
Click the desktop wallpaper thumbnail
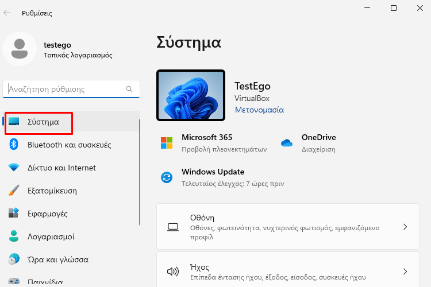pyautogui.click(x=191, y=95)
